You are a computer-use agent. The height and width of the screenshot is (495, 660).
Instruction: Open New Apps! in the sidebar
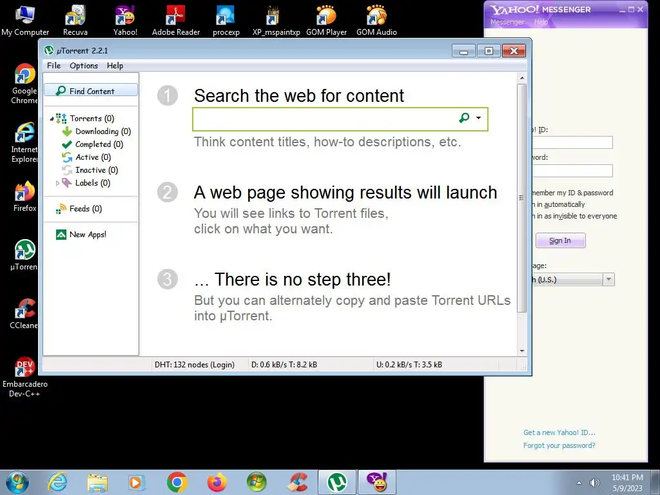point(81,235)
